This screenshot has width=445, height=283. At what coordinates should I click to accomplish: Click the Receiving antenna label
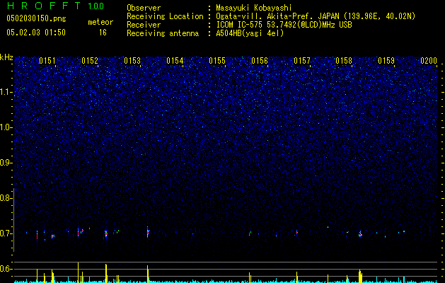pyautogui.click(x=163, y=33)
